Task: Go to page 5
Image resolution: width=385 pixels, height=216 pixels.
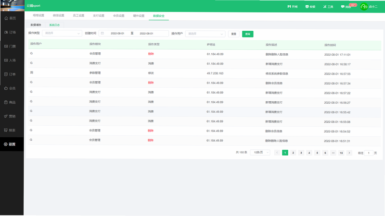Action: point(317,153)
